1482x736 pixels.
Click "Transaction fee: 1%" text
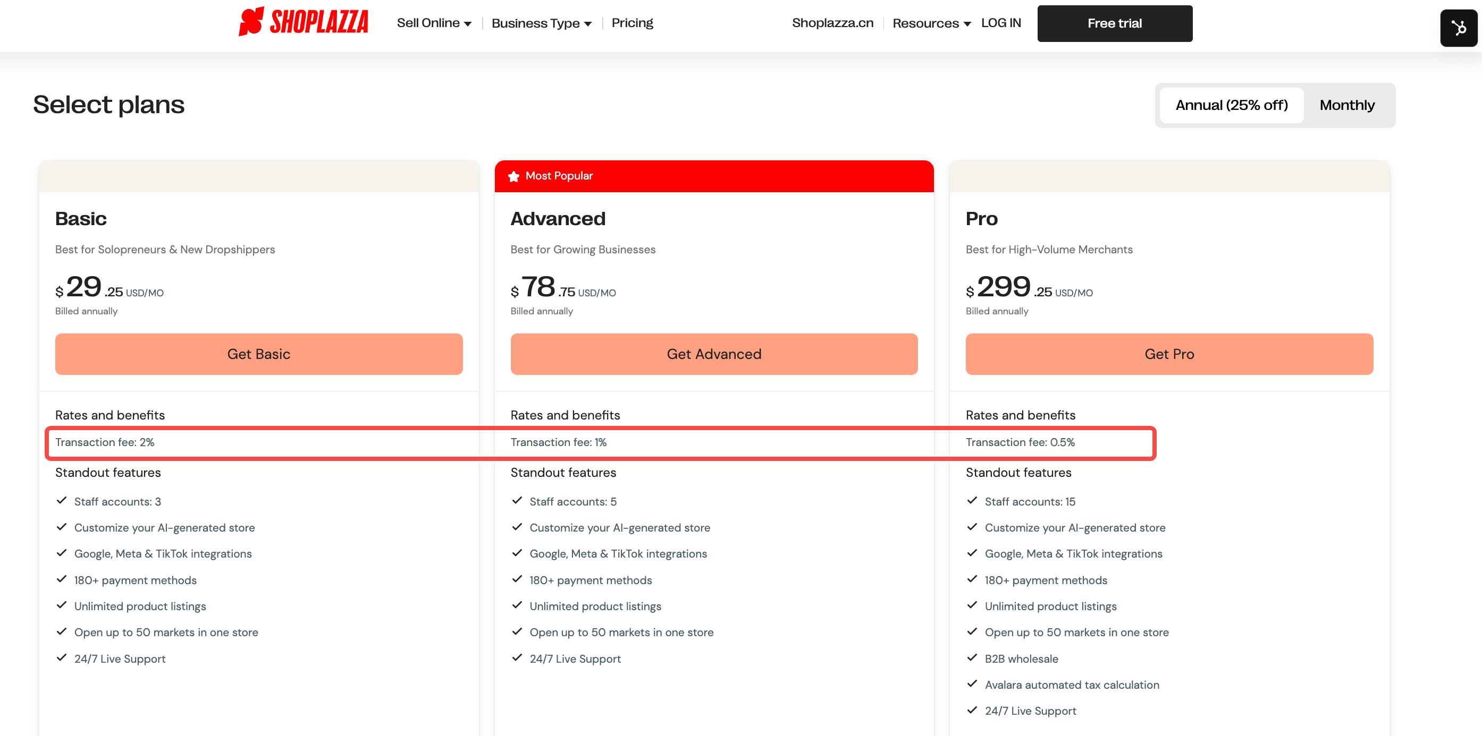click(x=559, y=442)
